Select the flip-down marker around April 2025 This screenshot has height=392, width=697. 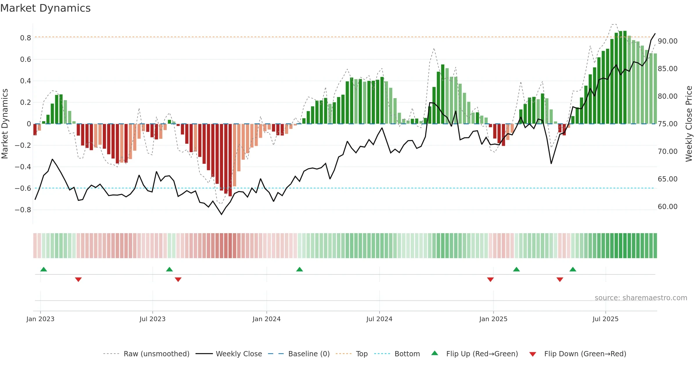(x=560, y=279)
